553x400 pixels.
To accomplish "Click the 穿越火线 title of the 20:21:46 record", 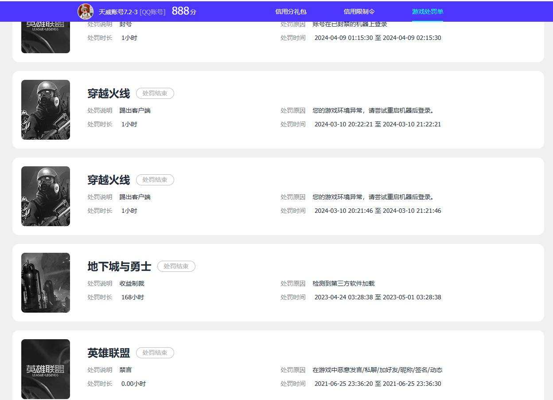I will (109, 180).
